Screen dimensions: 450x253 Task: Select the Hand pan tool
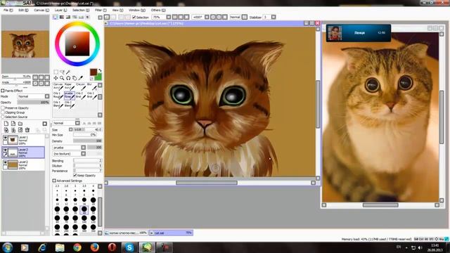(75, 78)
